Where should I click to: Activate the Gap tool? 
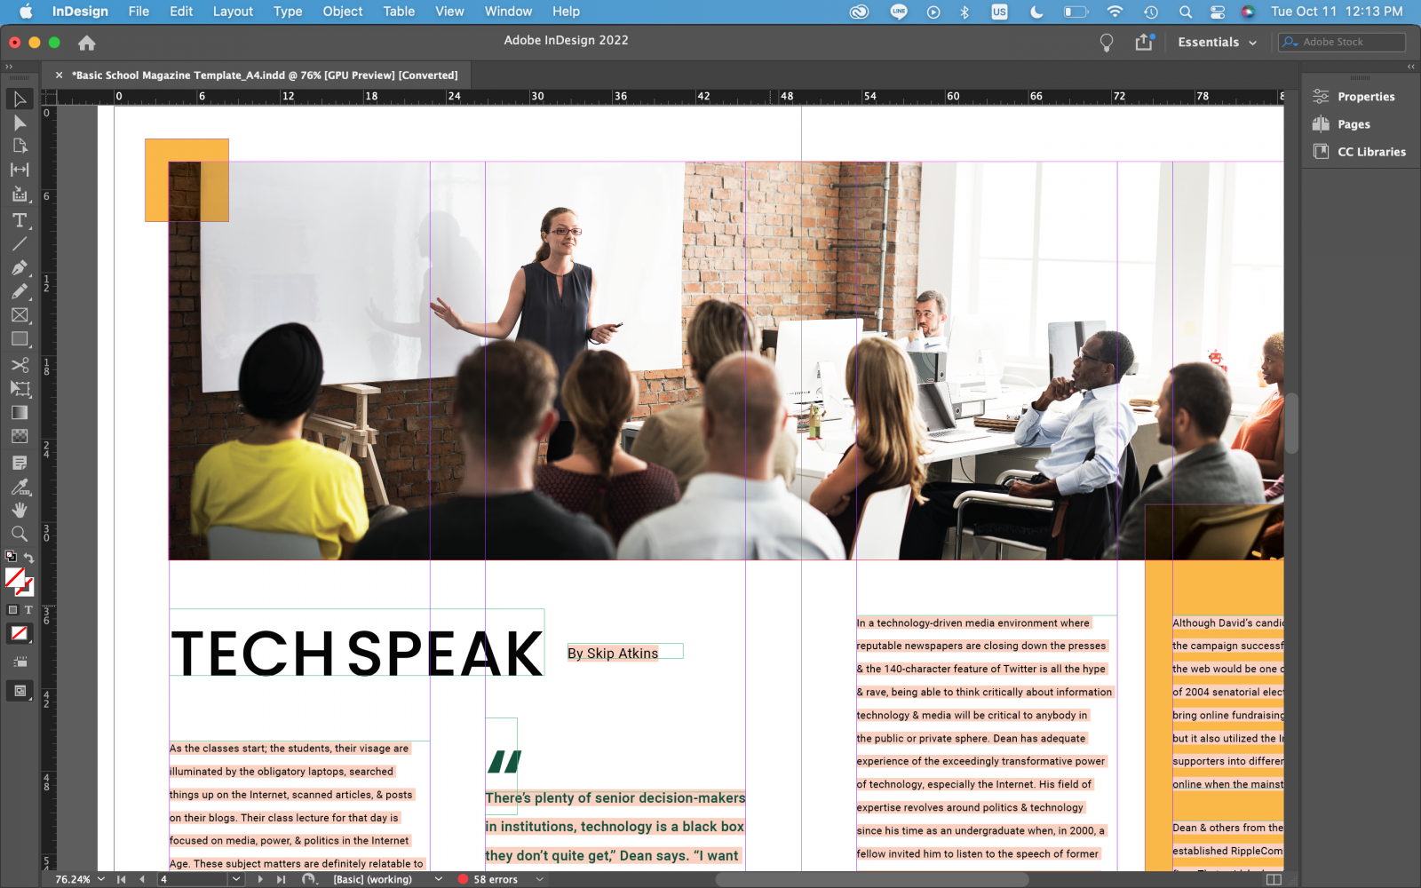[20, 170]
